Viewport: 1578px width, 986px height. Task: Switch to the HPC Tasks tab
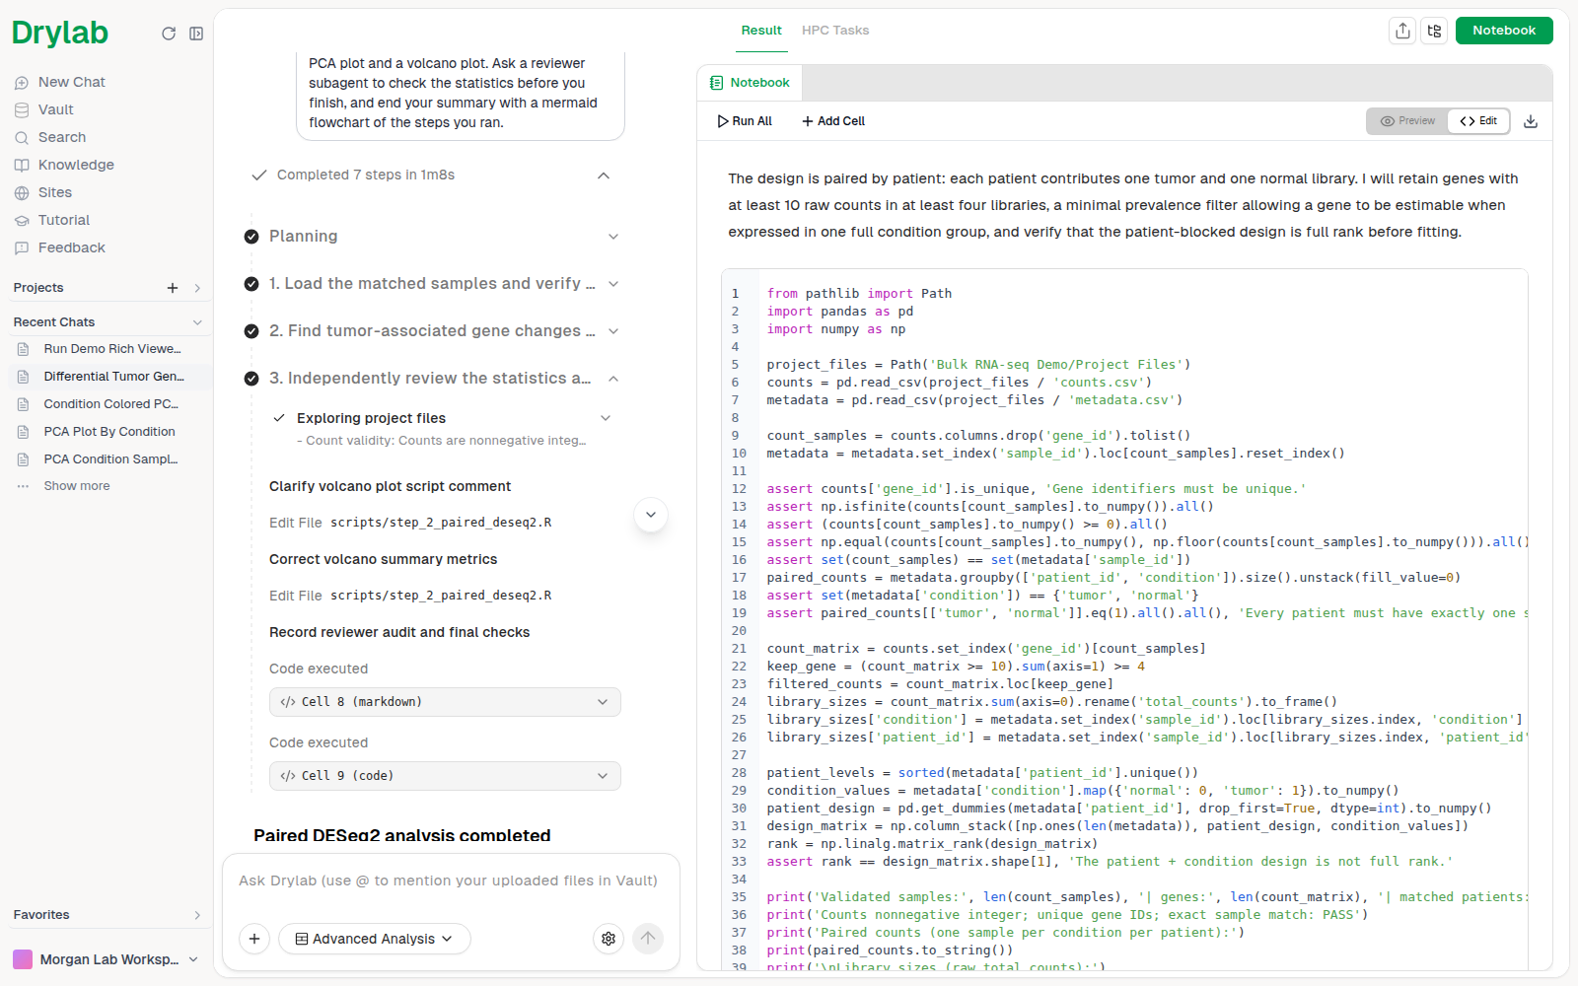(835, 31)
